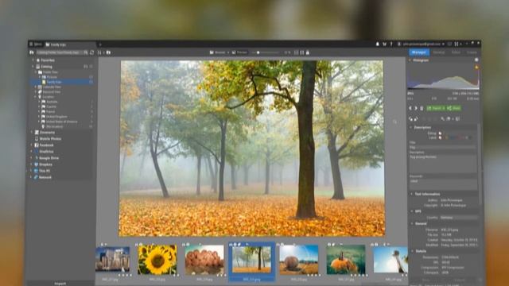Image resolution: width=509 pixels, height=286 pixels.
Task: Expand This PC in the navigator
Action: pyautogui.click(x=32, y=171)
